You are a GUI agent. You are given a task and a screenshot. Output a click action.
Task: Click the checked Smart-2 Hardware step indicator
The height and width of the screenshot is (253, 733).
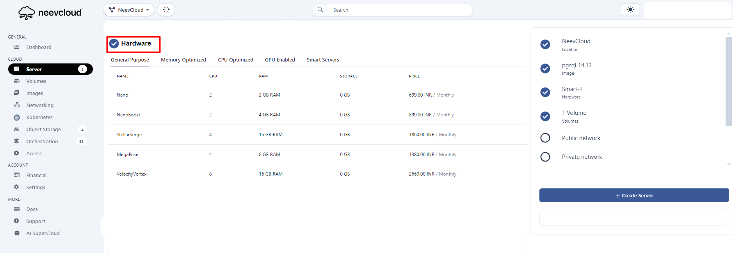(x=545, y=92)
